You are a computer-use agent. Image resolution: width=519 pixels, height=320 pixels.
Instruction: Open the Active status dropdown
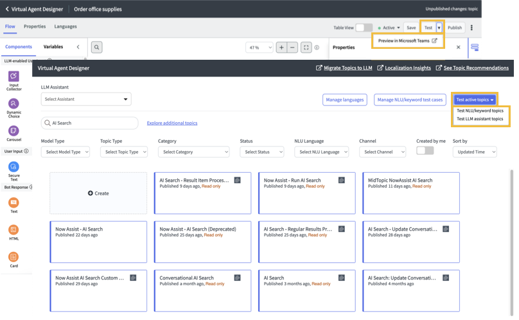389,28
